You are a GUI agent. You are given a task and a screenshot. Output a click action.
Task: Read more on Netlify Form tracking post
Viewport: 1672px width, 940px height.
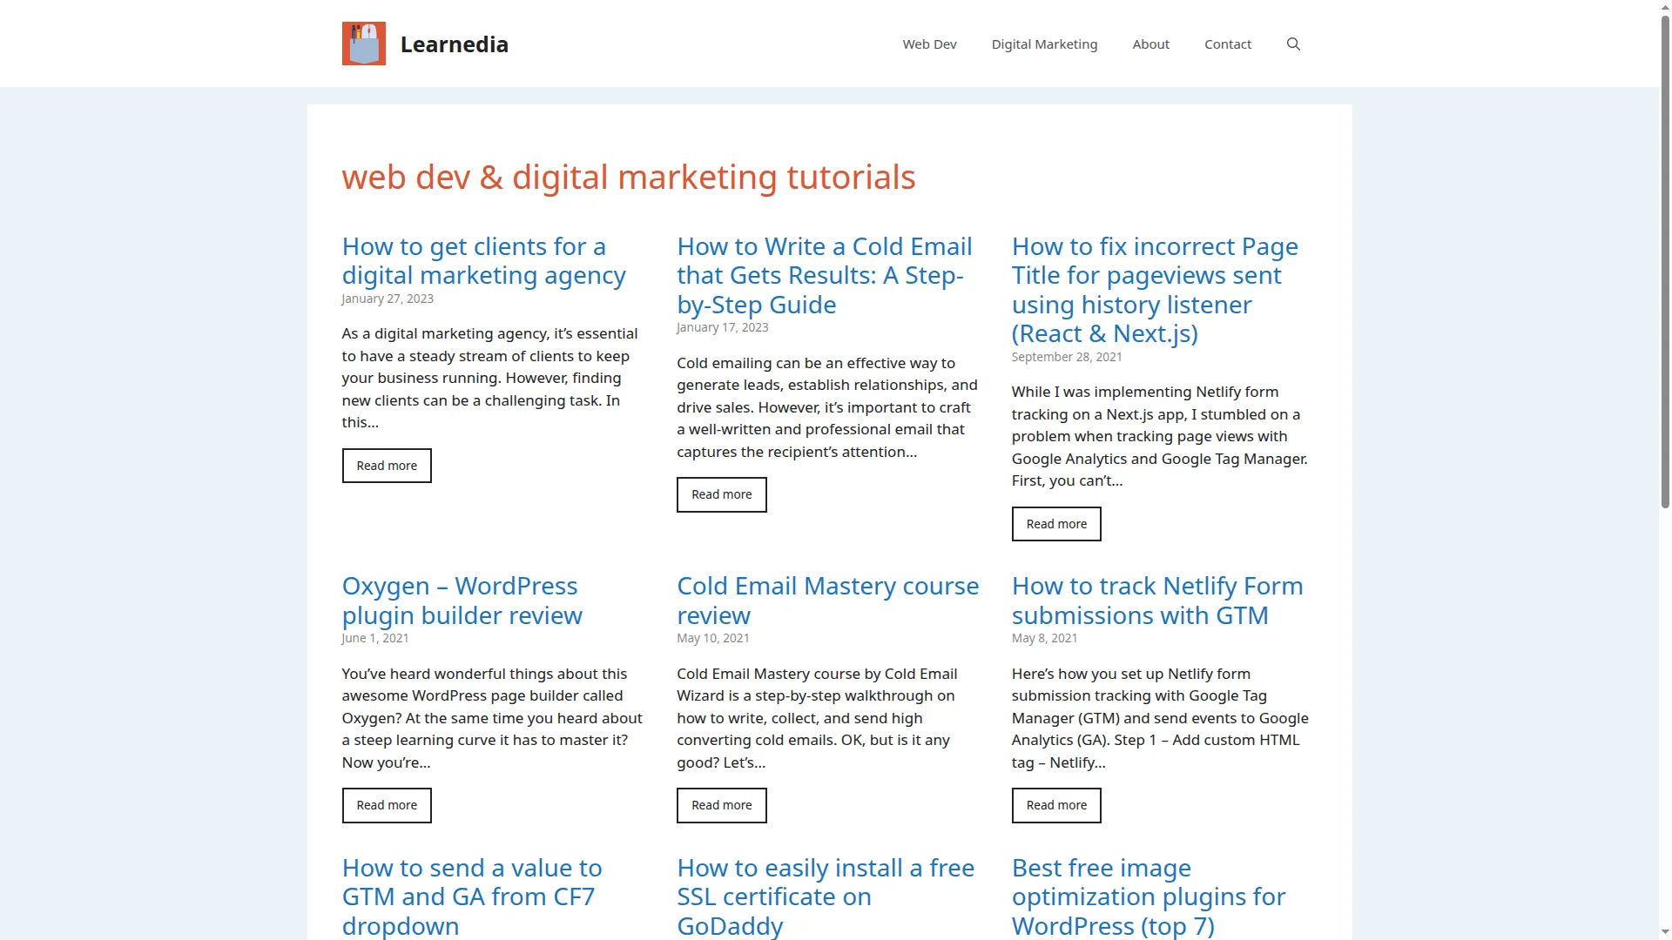click(x=1056, y=805)
